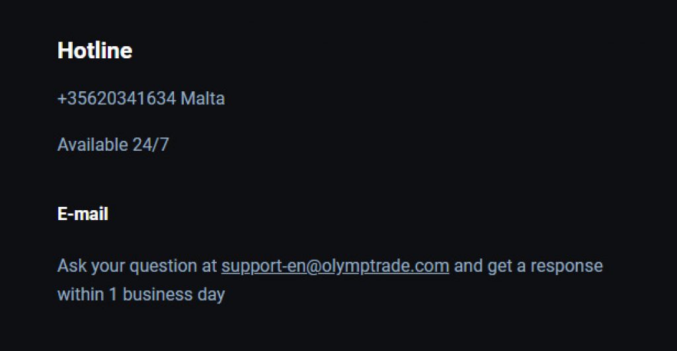Select the Hotline heading
The width and height of the screenshot is (677, 351).
coord(95,50)
